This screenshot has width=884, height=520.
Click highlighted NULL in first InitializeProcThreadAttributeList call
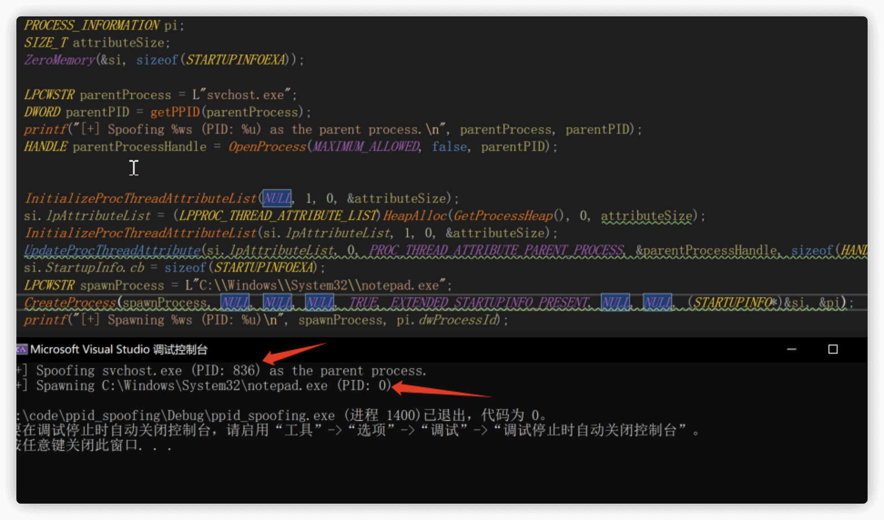(x=277, y=198)
